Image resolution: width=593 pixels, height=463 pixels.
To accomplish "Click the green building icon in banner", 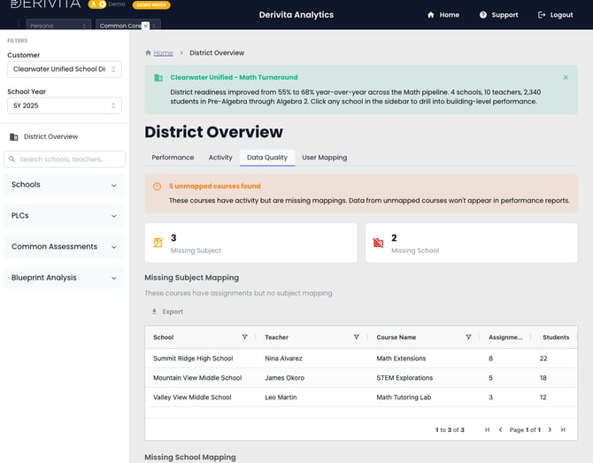I will [x=158, y=78].
